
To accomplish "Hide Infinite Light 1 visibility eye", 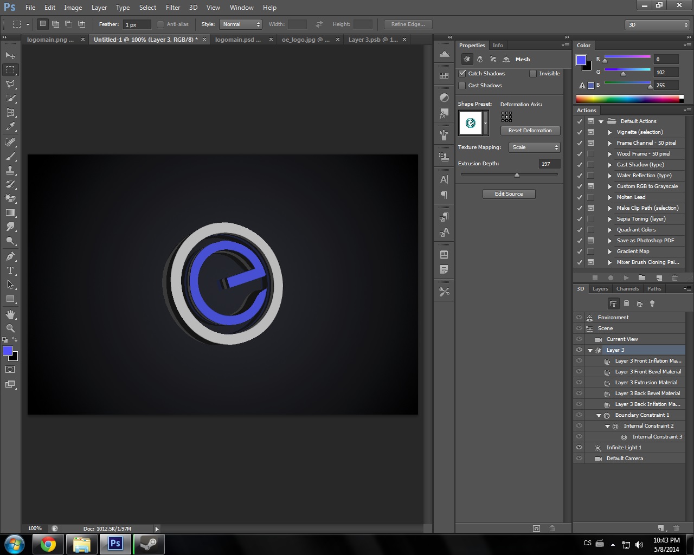I will (579, 448).
